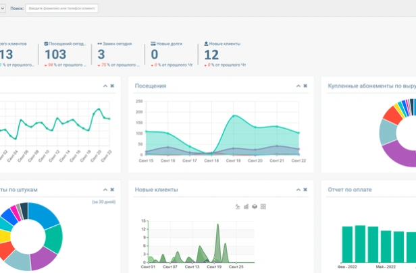Switch Новые клиенты chart to bar view
The width and height of the screenshot is (416, 273).
click(x=246, y=206)
